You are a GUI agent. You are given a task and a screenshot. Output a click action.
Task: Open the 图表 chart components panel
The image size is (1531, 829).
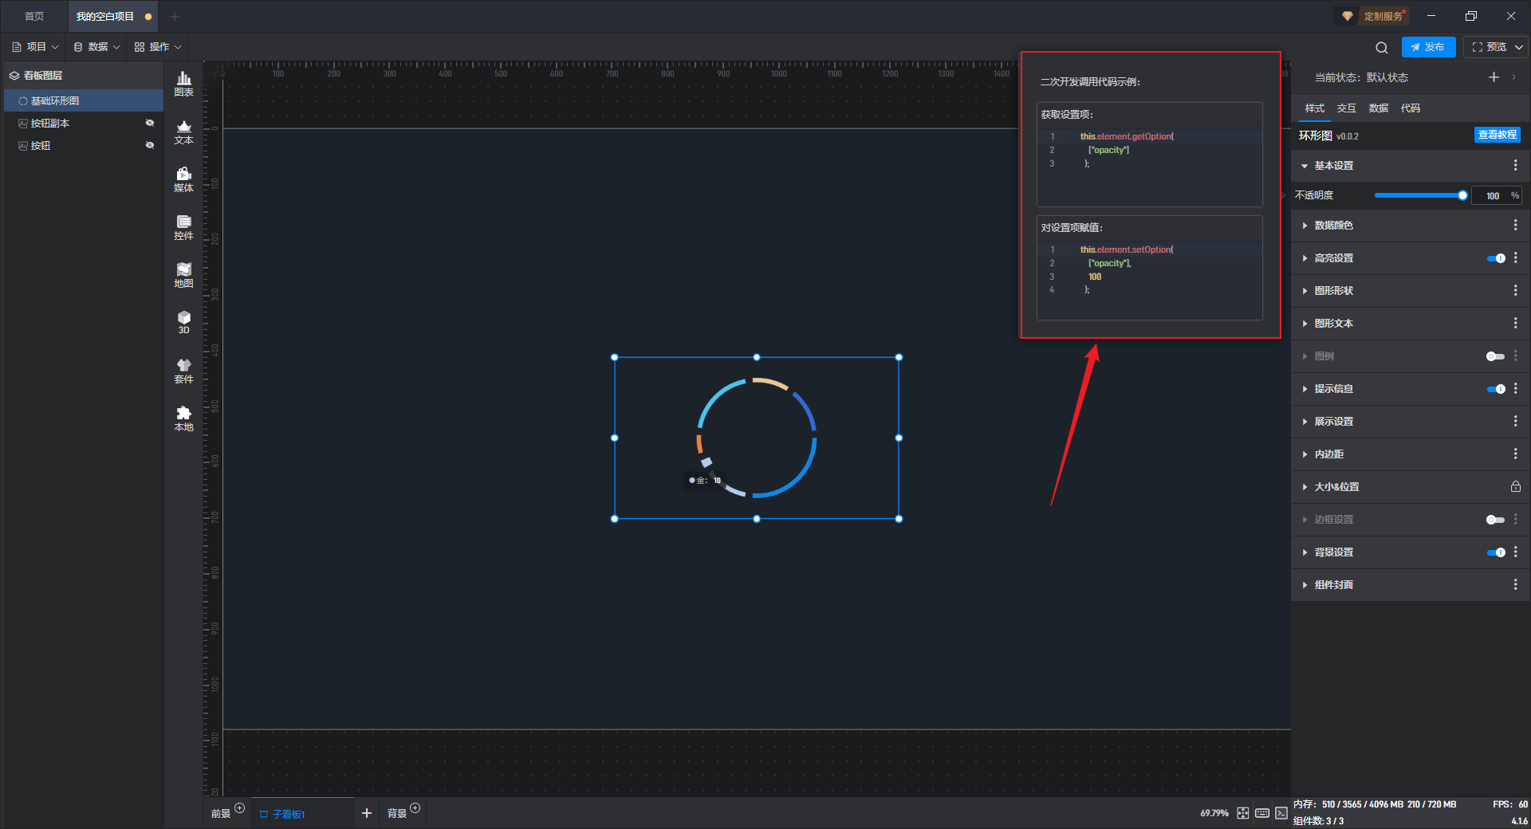point(183,83)
